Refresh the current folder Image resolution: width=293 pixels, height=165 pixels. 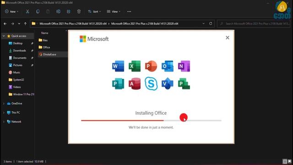click(x=211, y=23)
